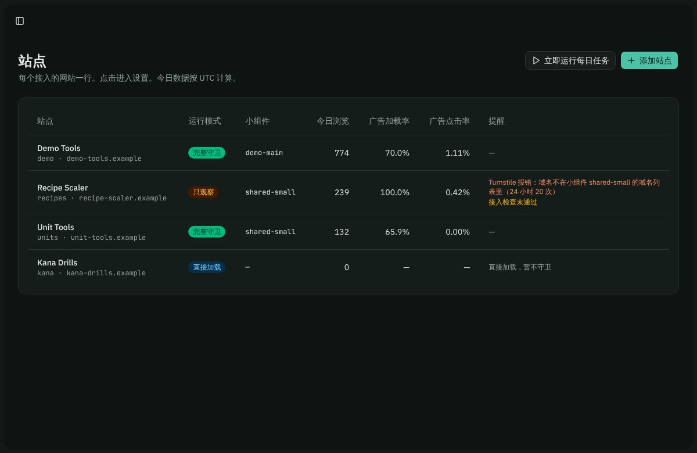Image resolution: width=697 pixels, height=453 pixels.
Task: Click the 小组件 column header
Action: click(257, 121)
